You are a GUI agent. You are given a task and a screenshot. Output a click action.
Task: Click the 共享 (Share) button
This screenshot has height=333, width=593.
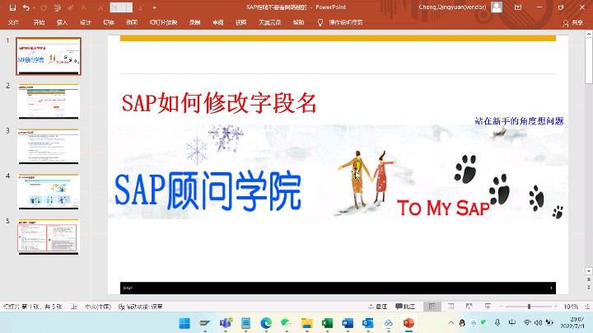pos(572,23)
